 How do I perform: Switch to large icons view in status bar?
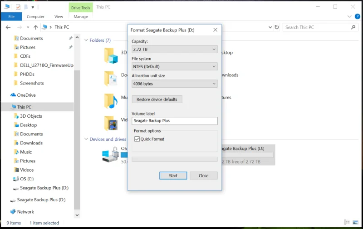pyautogui.click(x=355, y=222)
